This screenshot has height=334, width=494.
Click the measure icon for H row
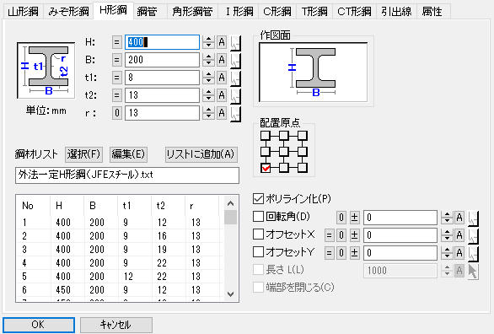(235, 42)
